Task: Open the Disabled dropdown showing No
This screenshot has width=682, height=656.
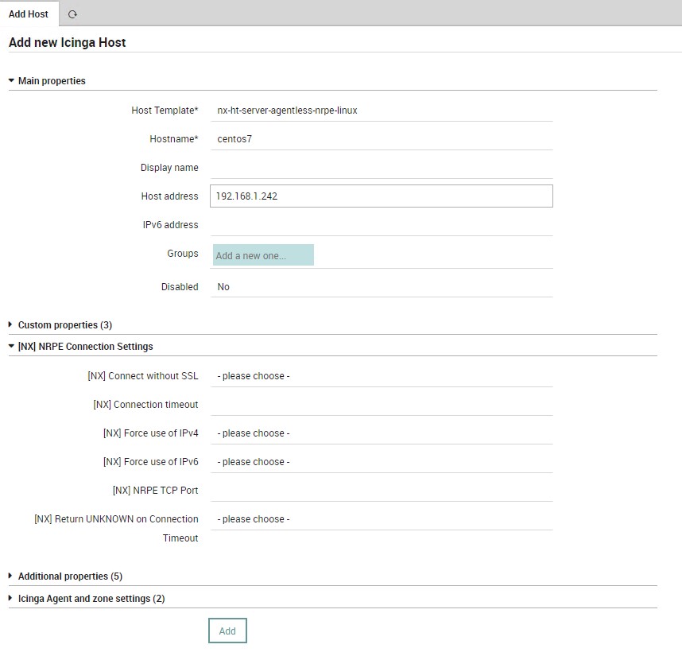Action: click(x=382, y=287)
